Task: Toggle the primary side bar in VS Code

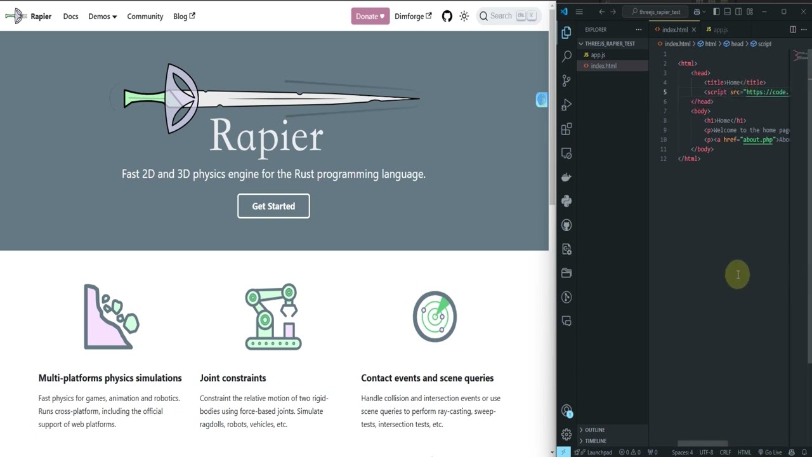Action: (x=716, y=11)
